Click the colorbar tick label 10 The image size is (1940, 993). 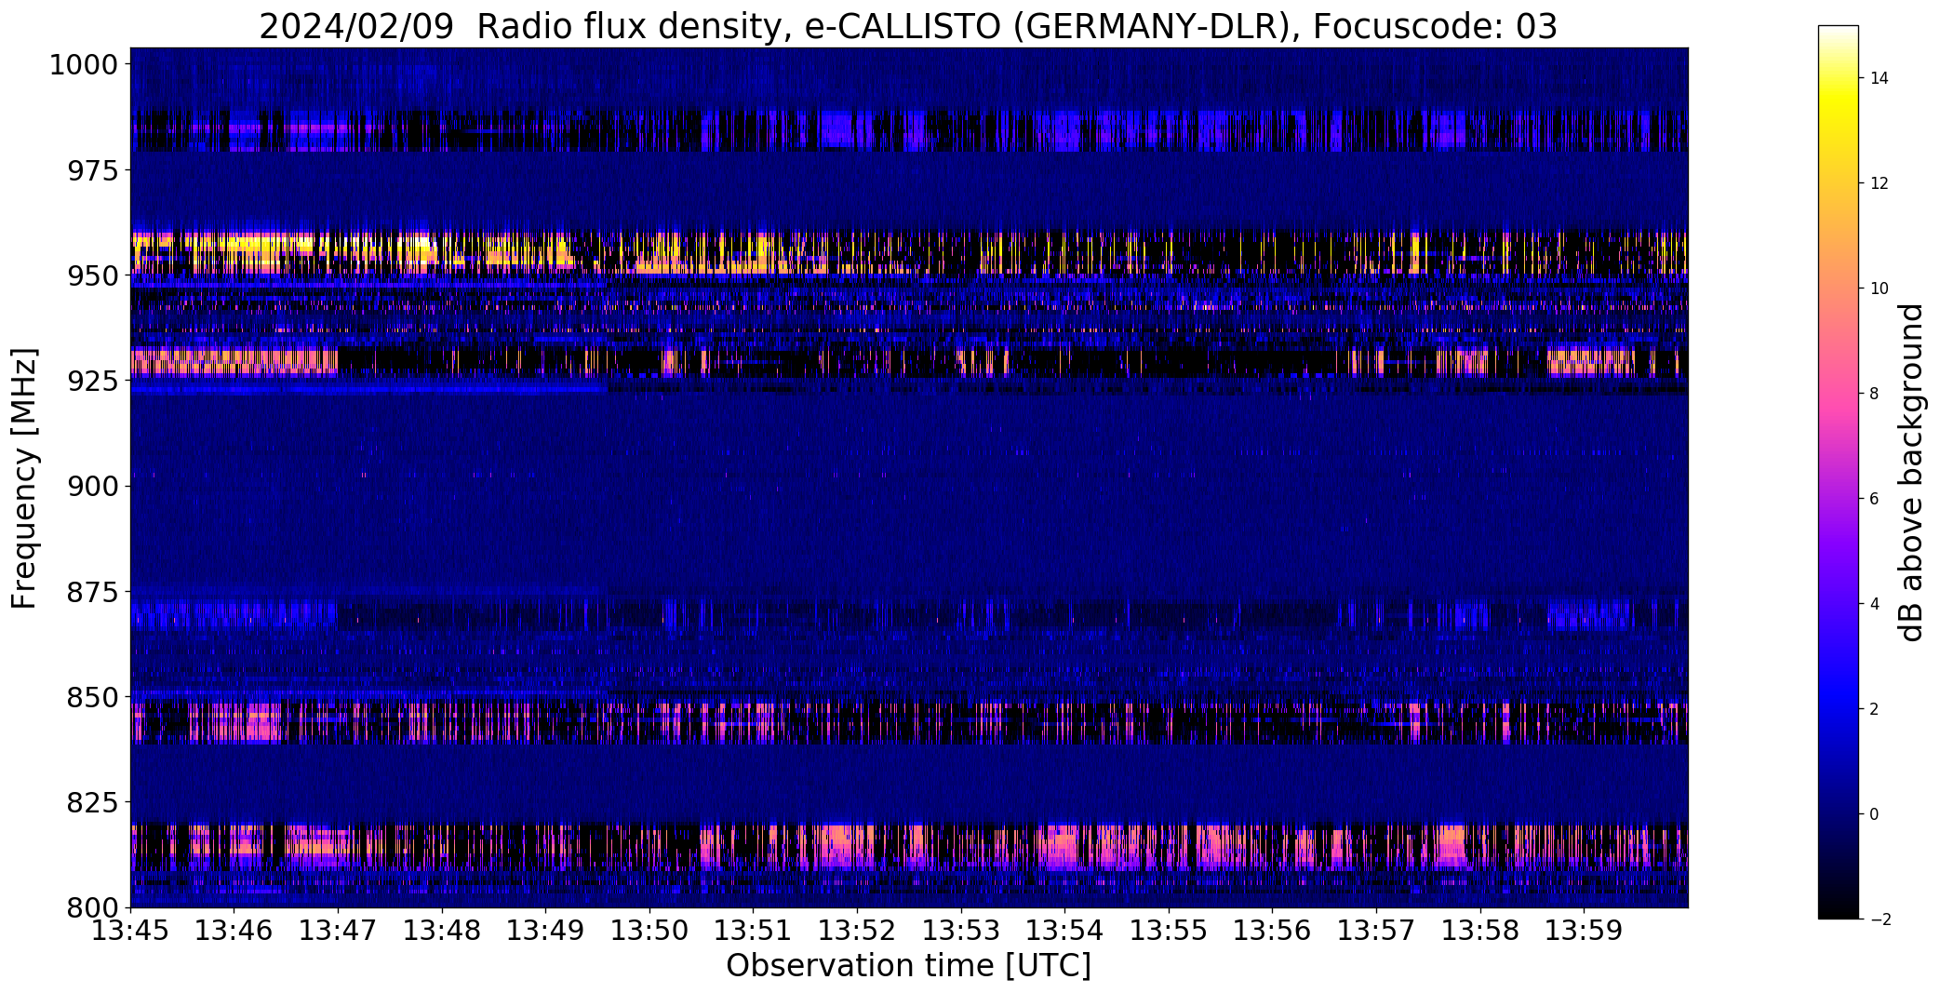(x=1879, y=289)
